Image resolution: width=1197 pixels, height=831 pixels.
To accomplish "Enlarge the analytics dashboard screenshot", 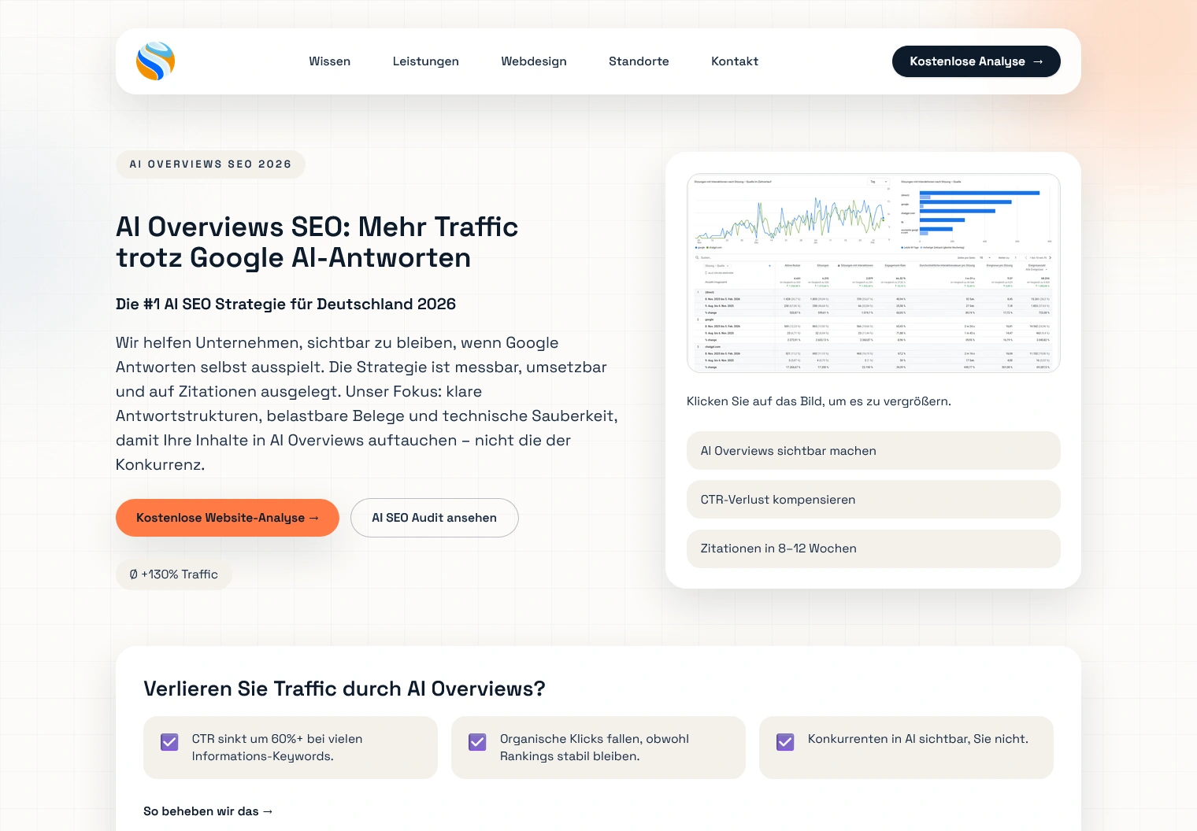I will click(873, 273).
